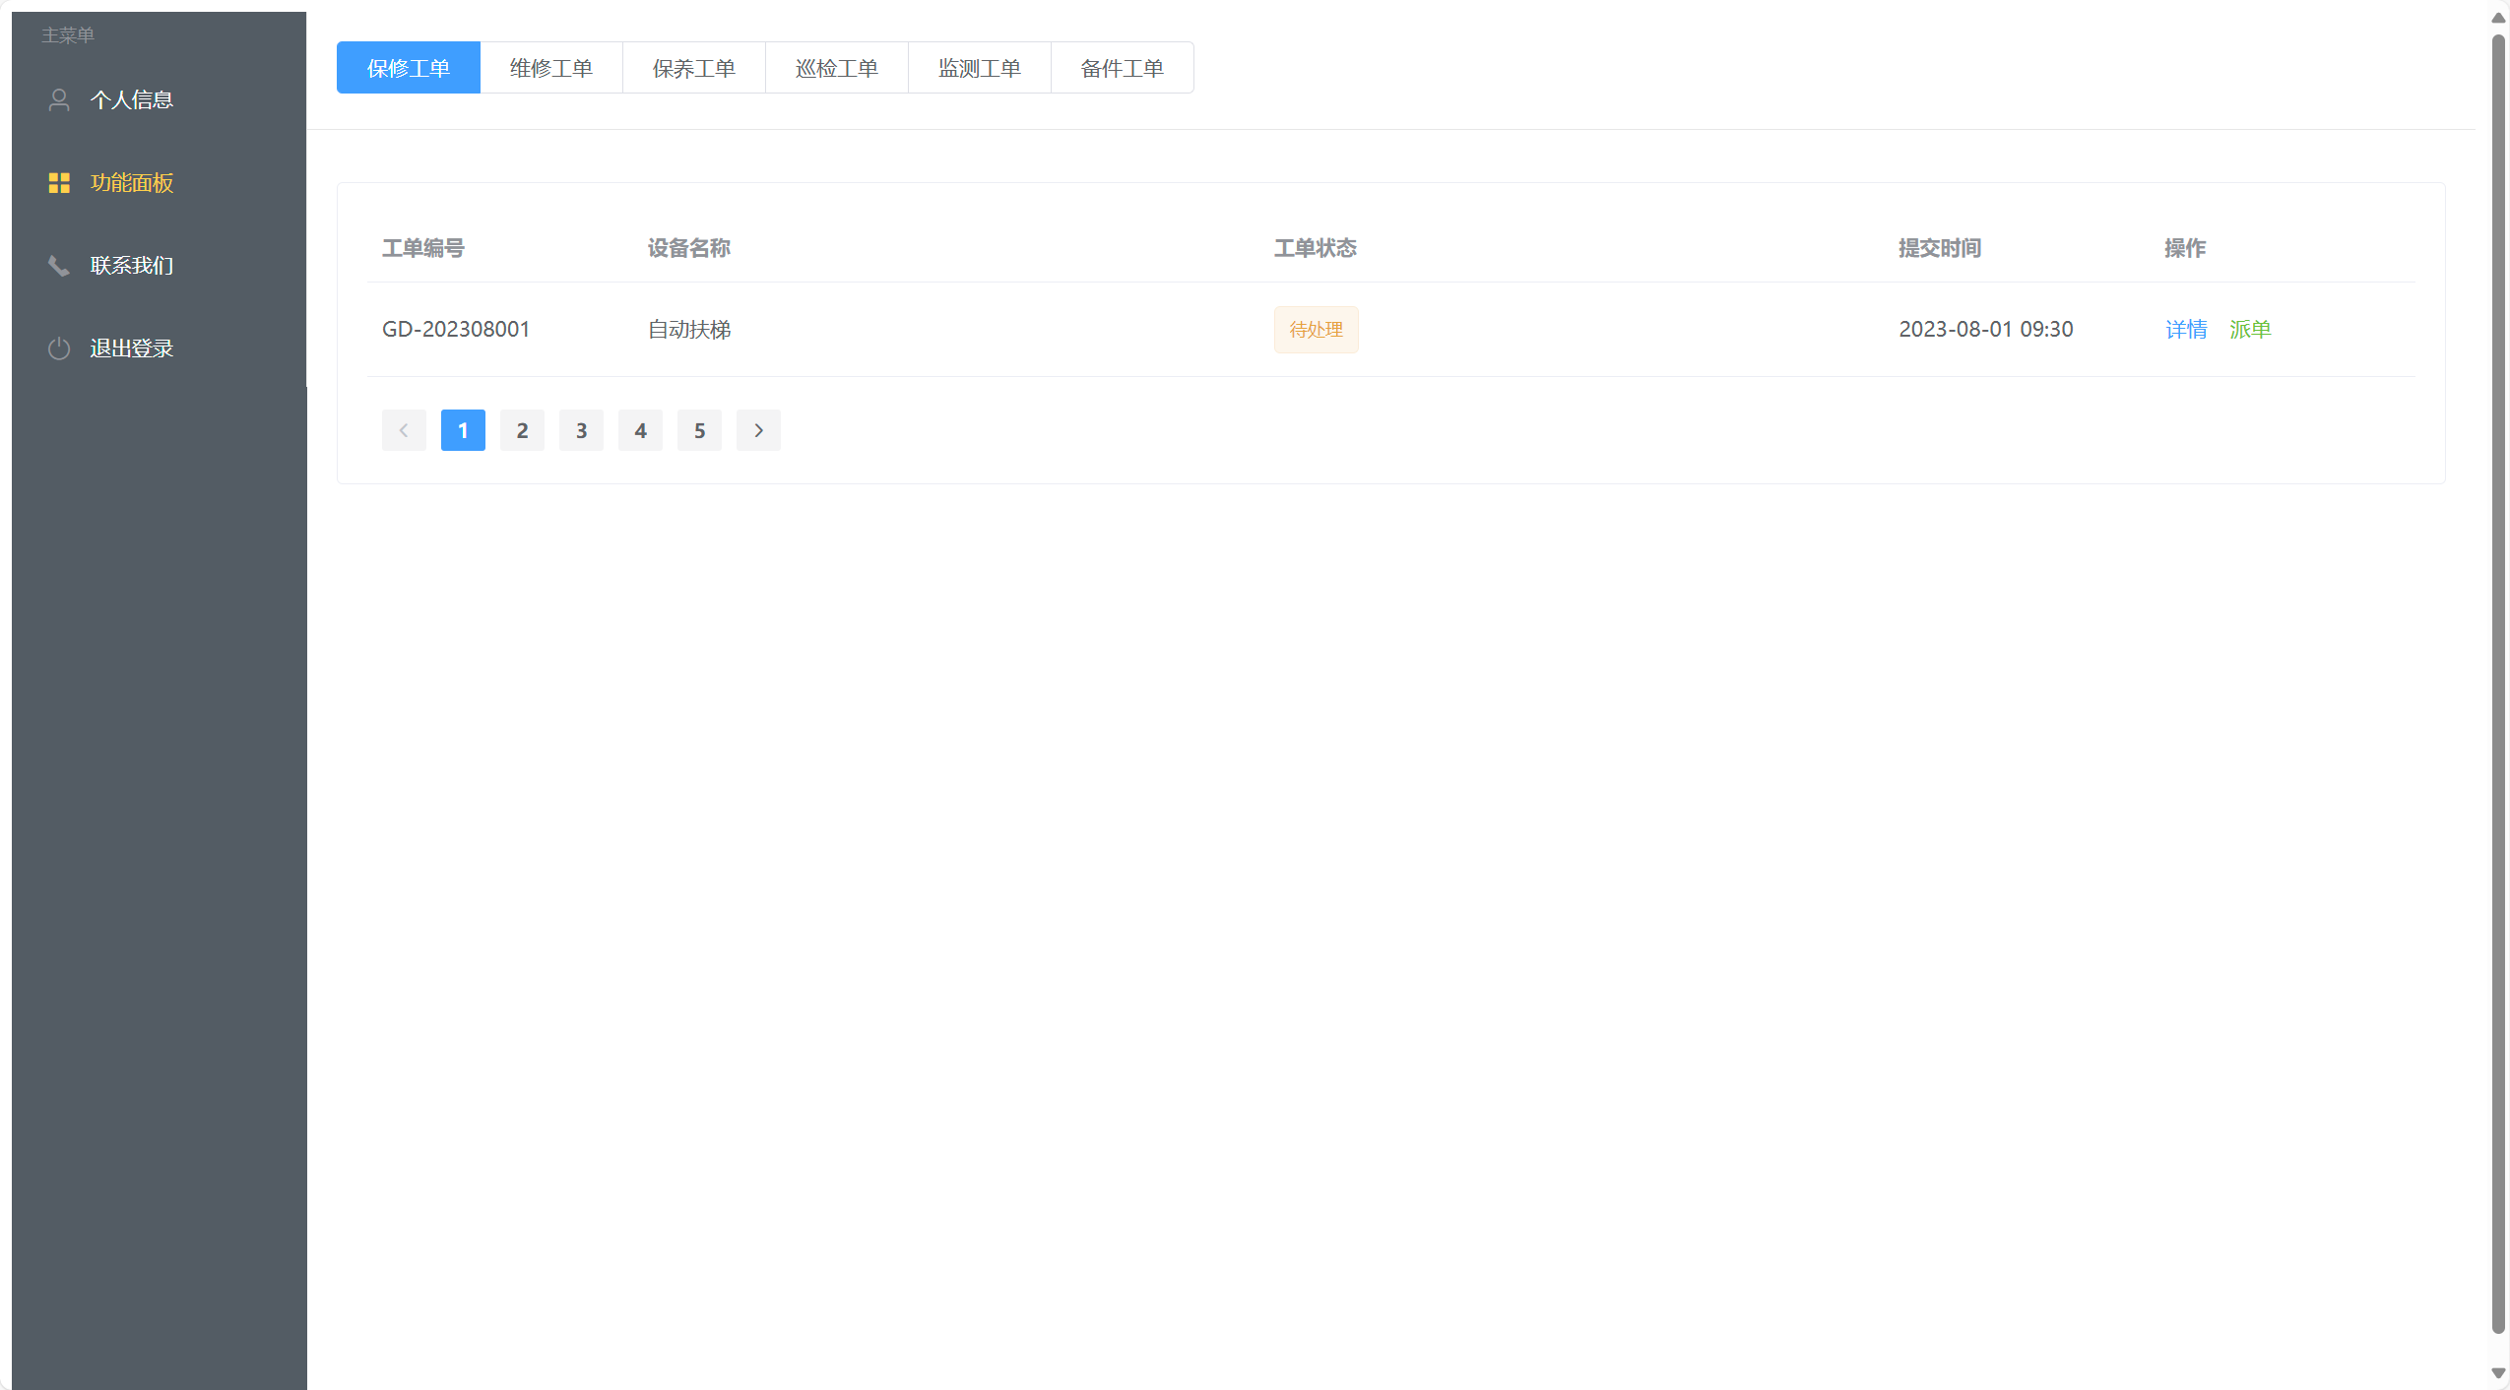This screenshot has width=2510, height=1390.
Task: Click the 待处理 status tag
Action: tap(1316, 330)
